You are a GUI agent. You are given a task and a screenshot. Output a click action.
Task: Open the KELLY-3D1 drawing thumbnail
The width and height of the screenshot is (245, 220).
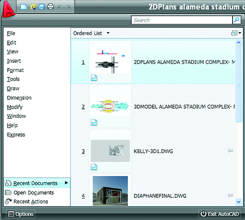110,151
